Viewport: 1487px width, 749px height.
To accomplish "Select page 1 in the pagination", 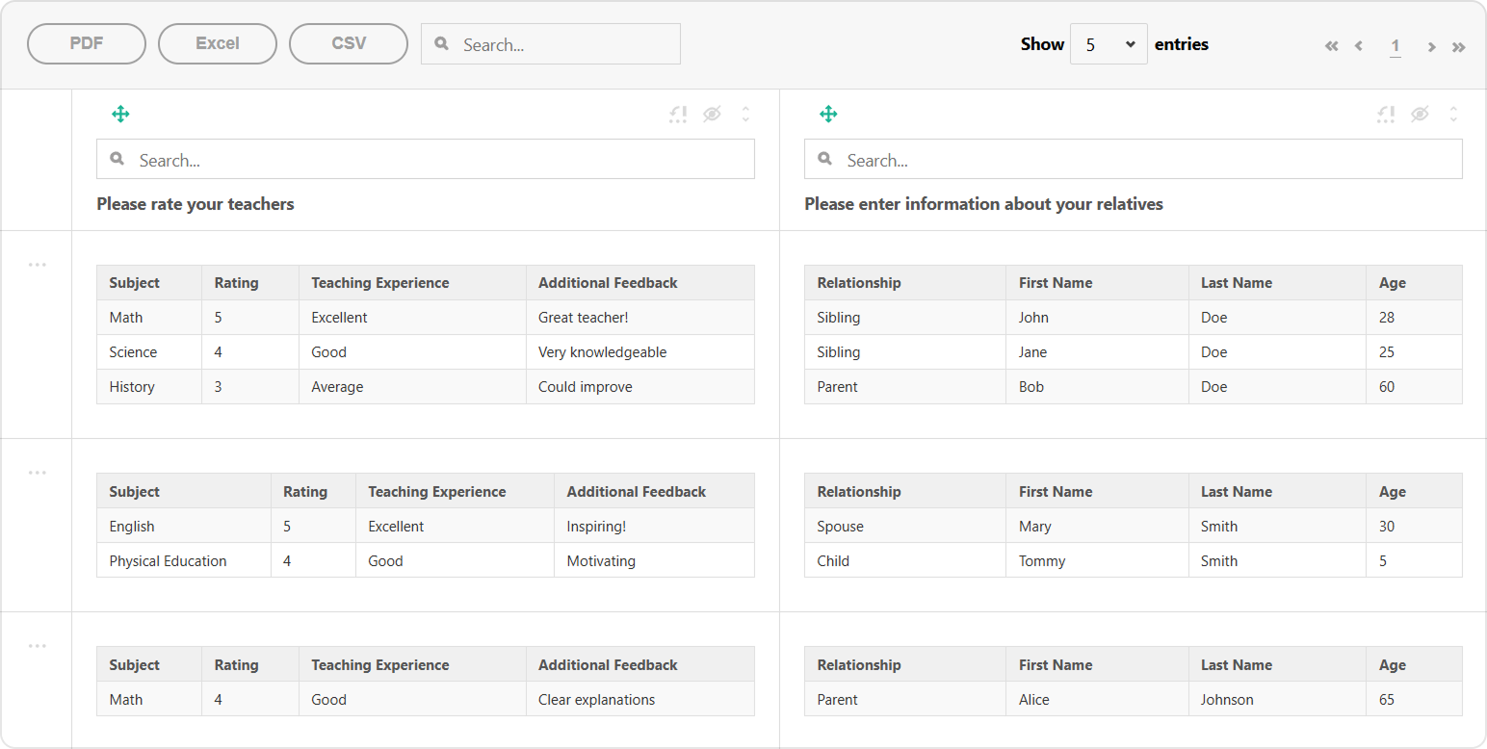I will [x=1396, y=45].
